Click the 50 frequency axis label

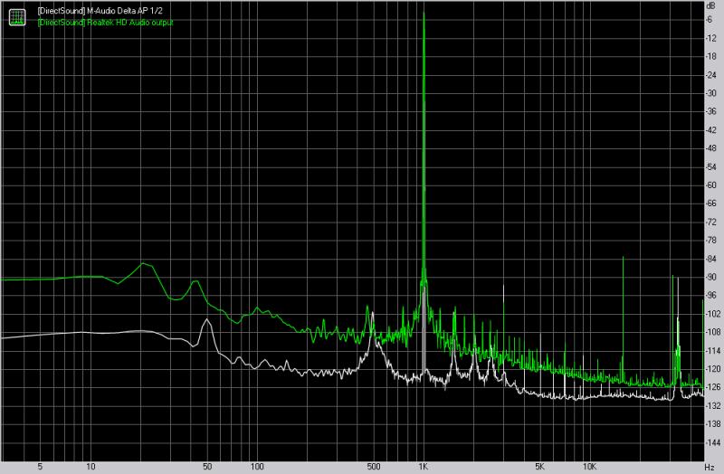(x=206, y=467)
